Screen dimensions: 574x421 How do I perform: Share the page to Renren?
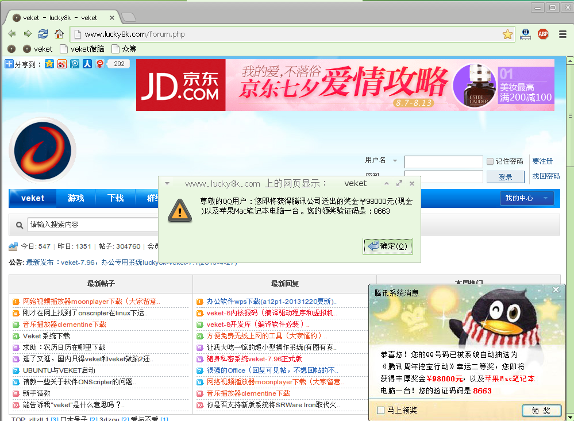pos(87,64)
